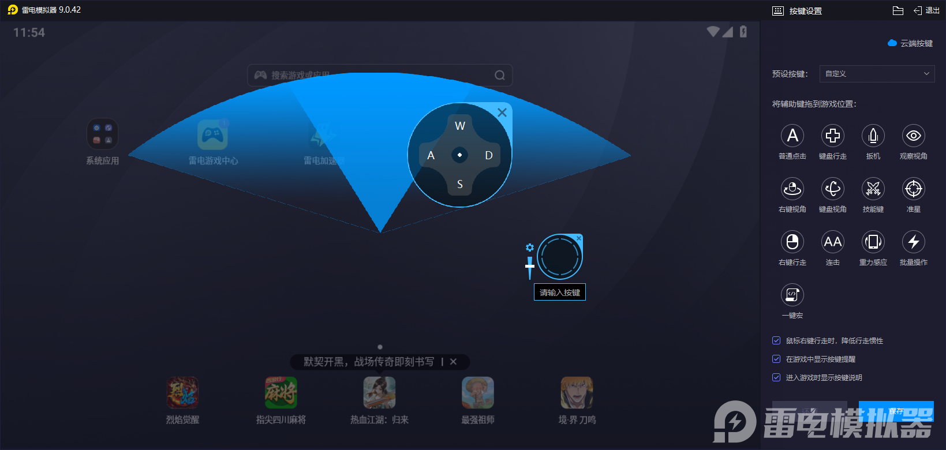
Task: Click the 退出 exit button
Action: click(x=926, y=10)
